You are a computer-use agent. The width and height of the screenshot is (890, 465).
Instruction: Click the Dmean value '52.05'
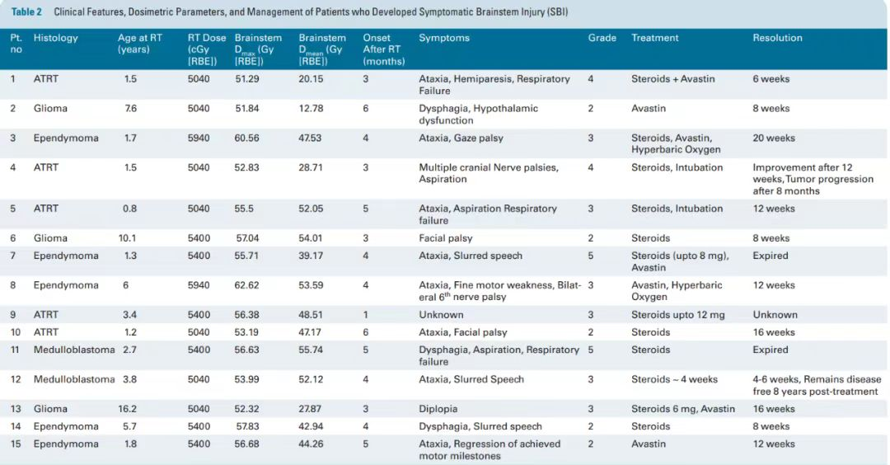click(311, 209)
